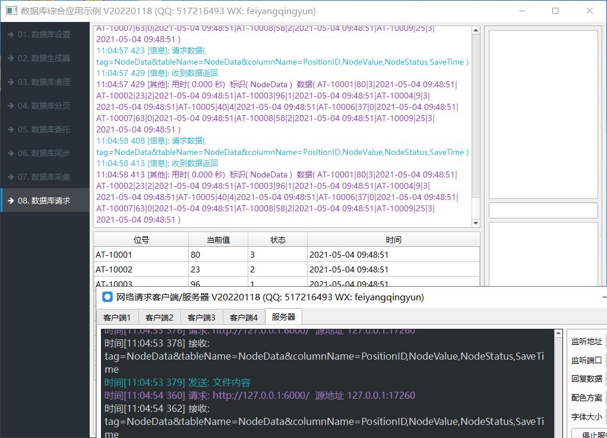The width and height of the screenshot is (607, 438).
Task: Click the 当前值 column header
Action: [x=219, y=240]
